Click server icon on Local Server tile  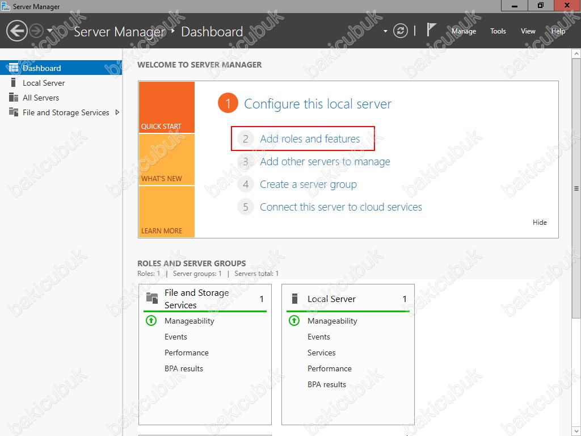295,299
